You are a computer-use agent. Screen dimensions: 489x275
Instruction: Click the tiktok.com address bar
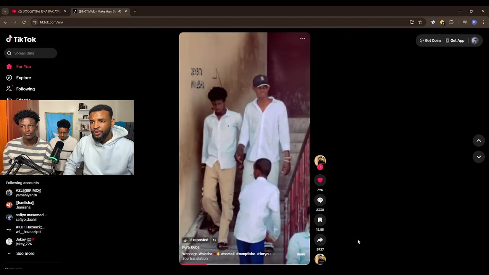pos(222,22)
